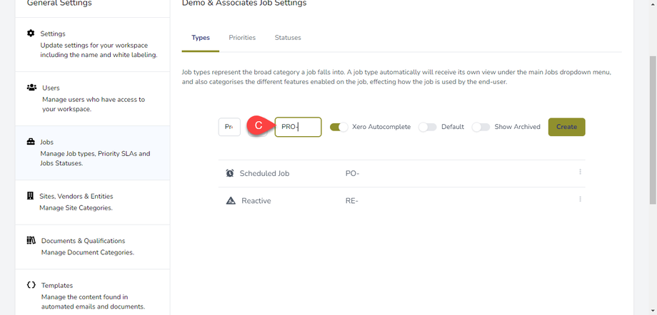The image size is (657, 315).
Task: Disable the Xero Autocomplete toggle
Action: click(338, 127)
